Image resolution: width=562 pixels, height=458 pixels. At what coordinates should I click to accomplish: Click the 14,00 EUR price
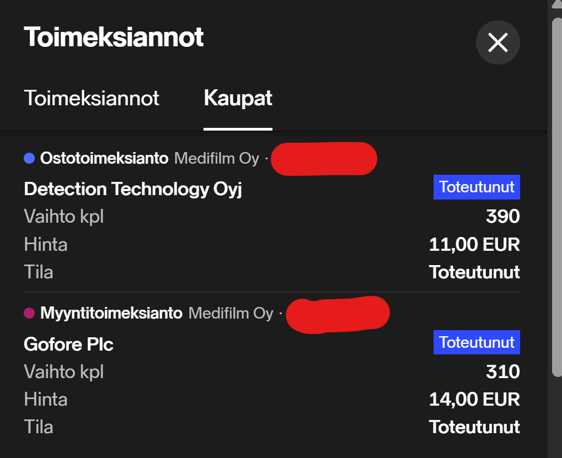[474, 399]
